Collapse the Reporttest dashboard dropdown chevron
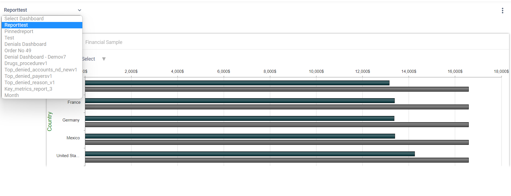The height and width of the screenshot is (196, 511). (79, 10)
